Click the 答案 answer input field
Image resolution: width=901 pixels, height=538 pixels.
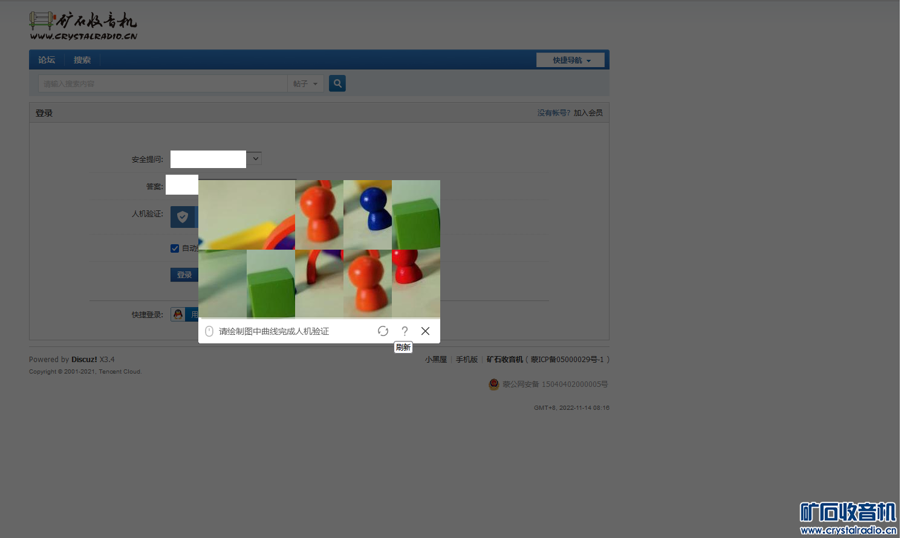coord(182,185)
